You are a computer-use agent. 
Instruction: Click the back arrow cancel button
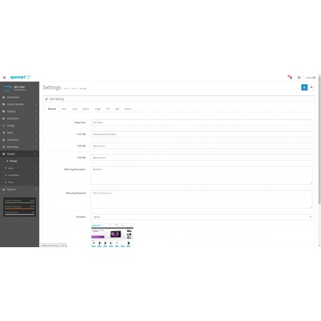[311, 87]
